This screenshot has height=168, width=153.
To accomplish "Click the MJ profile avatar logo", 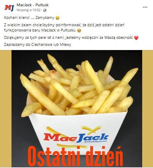I will coord(9,8).
